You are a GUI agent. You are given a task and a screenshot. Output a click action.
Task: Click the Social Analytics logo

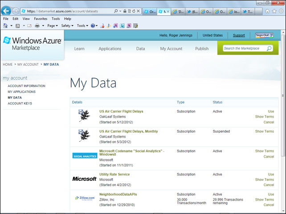[84, 156]
